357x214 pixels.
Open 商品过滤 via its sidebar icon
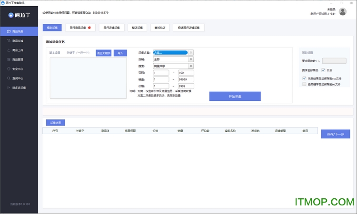coord(8,41)
